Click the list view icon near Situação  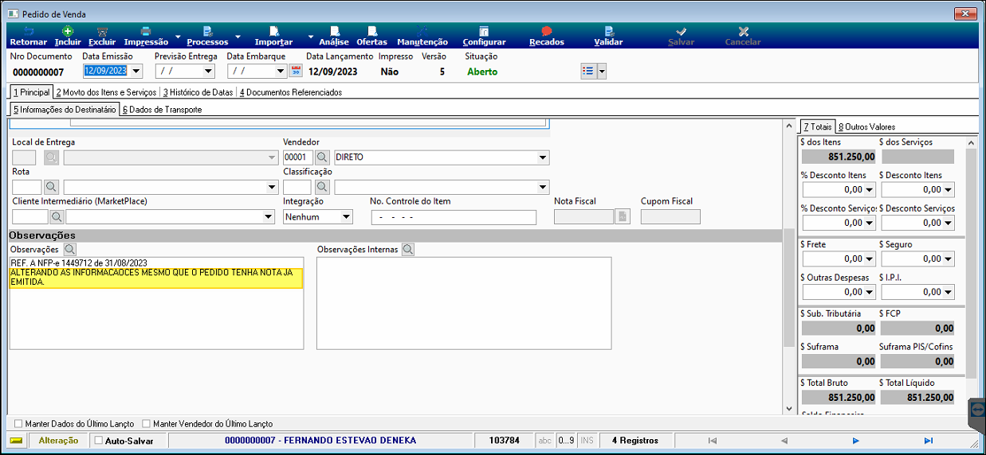[x=587, y=71]
